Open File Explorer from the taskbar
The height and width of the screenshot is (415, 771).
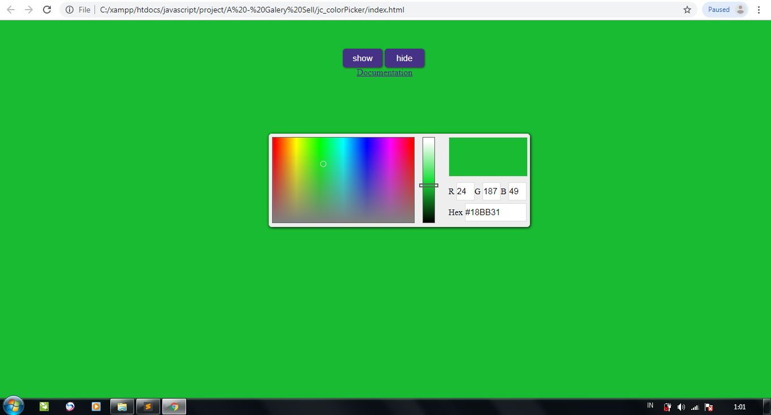click(122, 407)
